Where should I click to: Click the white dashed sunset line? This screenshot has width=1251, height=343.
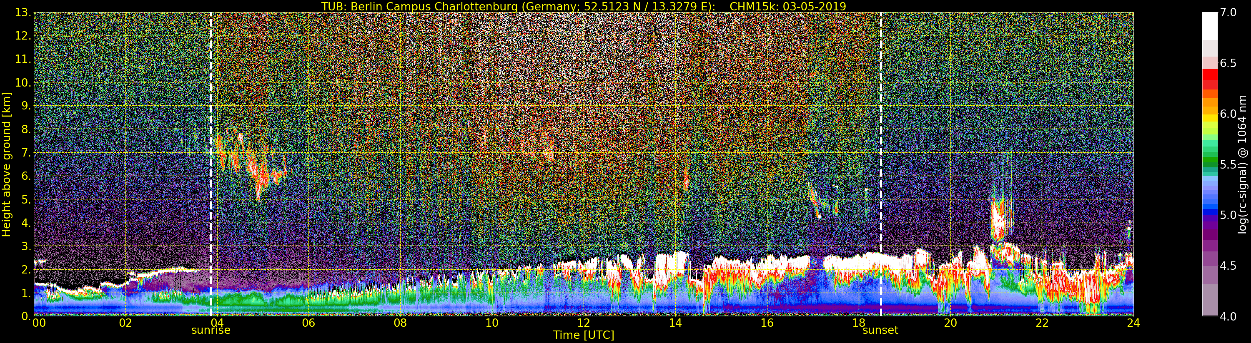coord(880,165)
